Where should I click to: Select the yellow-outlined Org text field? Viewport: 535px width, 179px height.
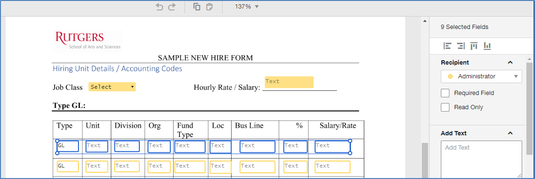click(x=159, y=167)
